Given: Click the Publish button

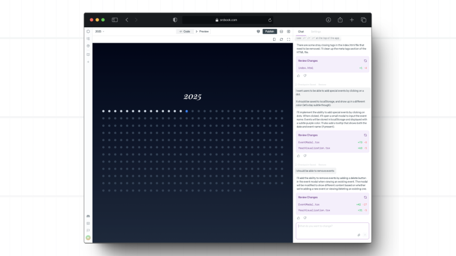Looking at the screenshot, I should tap(270, 31).
